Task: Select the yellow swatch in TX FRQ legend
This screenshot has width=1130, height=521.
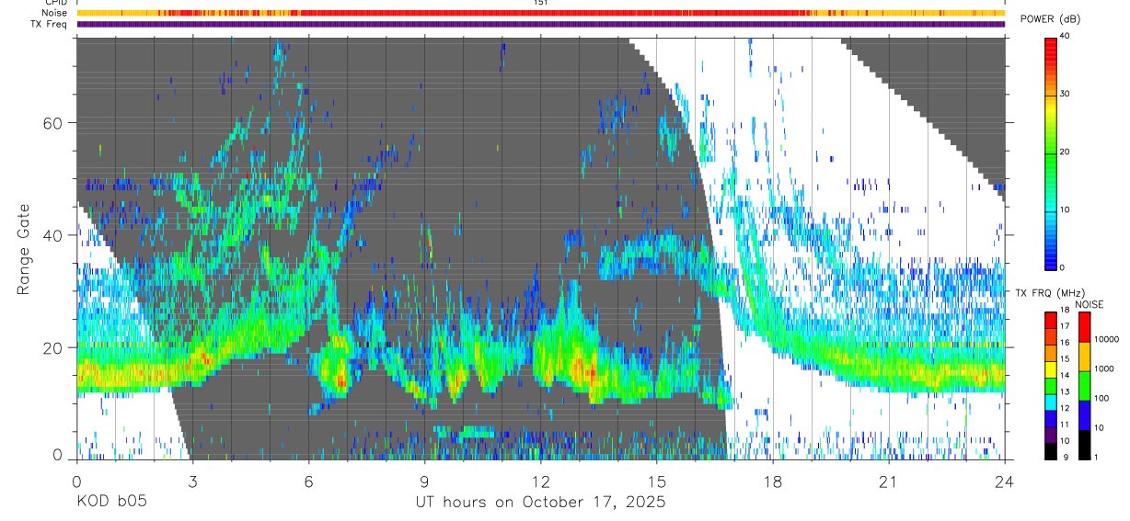Action: 1051,369
